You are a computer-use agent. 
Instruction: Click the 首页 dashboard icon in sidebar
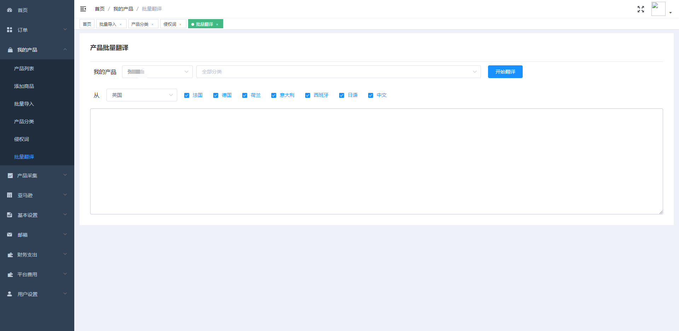tap(10, 10)
